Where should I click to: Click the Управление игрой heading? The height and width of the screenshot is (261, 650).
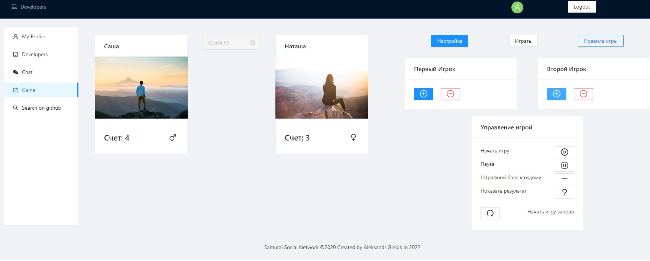point(506,128)
